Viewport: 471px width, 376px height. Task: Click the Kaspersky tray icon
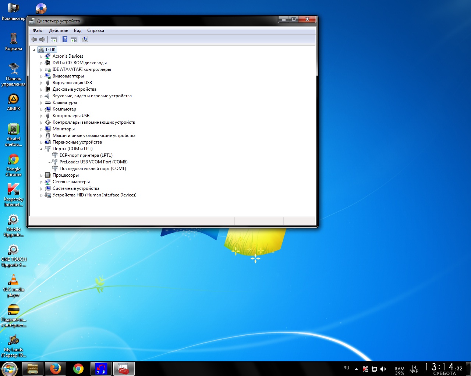click(x=365, y=369)
